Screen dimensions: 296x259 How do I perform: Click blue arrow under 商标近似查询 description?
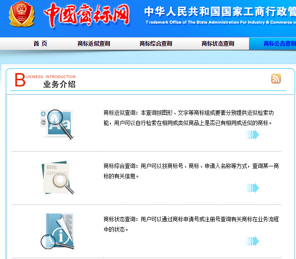pyautogui.click(x=253, y=135)
